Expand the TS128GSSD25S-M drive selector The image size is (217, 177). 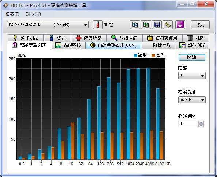click(x=48, y=25)
